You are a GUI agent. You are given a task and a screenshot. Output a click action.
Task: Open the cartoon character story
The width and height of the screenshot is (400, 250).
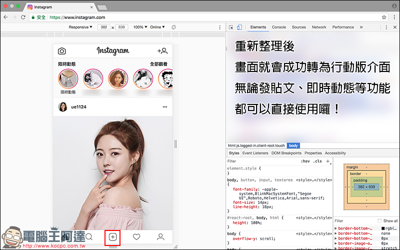click(165, 79)
